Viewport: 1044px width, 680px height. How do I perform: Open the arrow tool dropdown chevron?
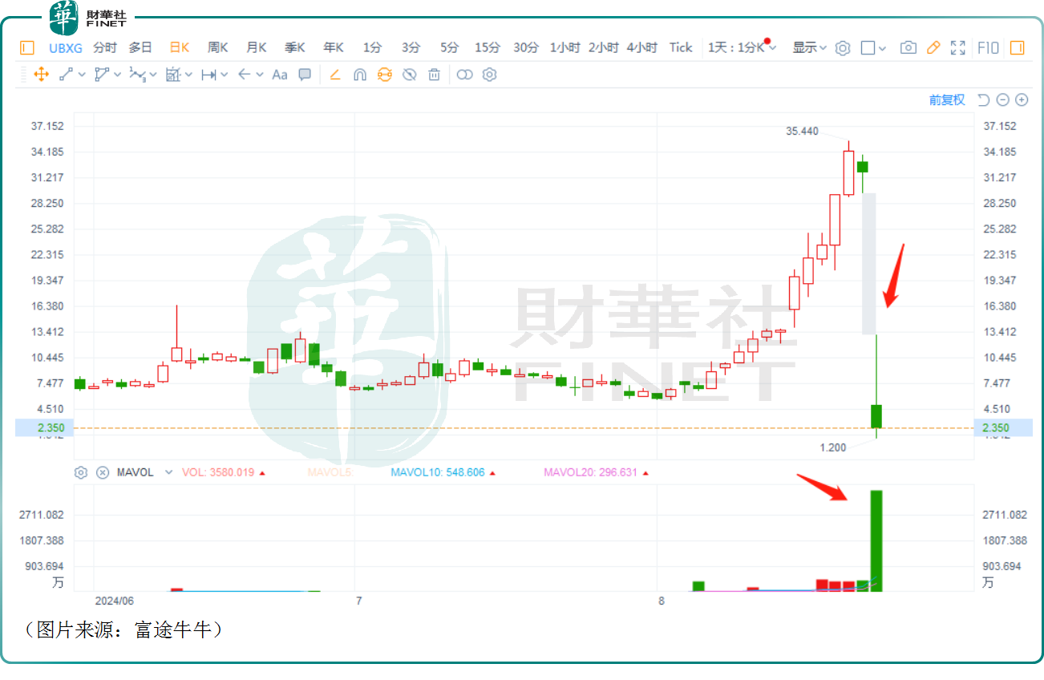point(260,75)
